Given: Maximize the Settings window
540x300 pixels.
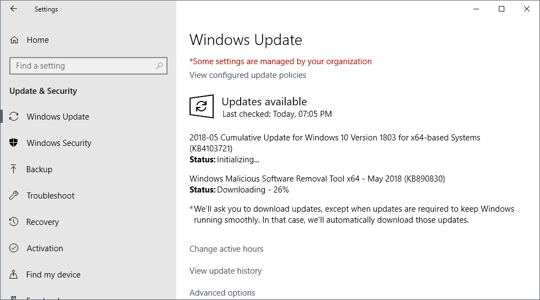Looking at the screenshot, I should click(x=502, y=9).
